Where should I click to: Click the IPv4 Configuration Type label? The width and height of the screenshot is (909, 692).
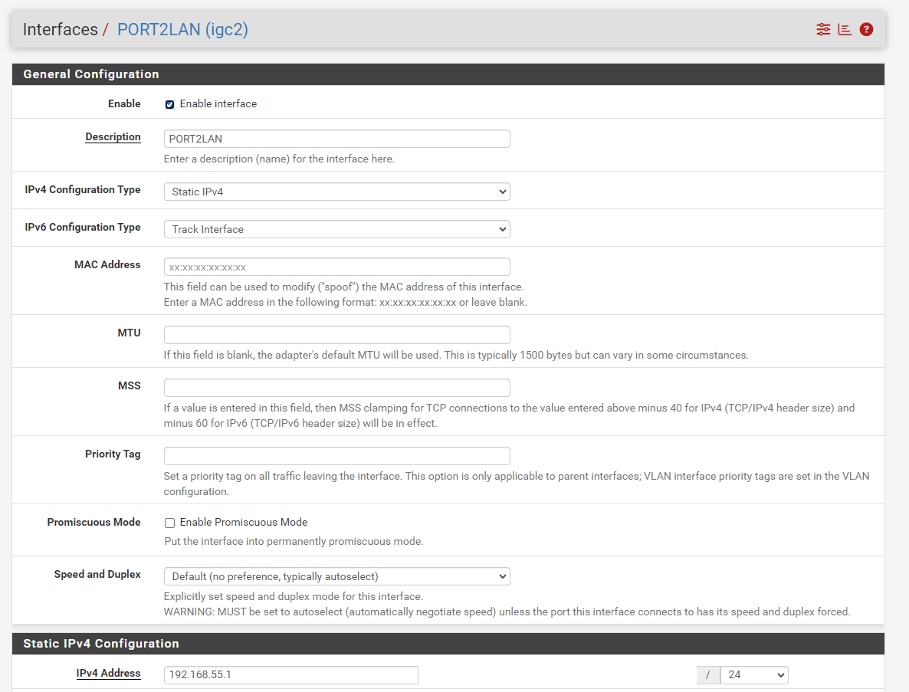point(82,189)
